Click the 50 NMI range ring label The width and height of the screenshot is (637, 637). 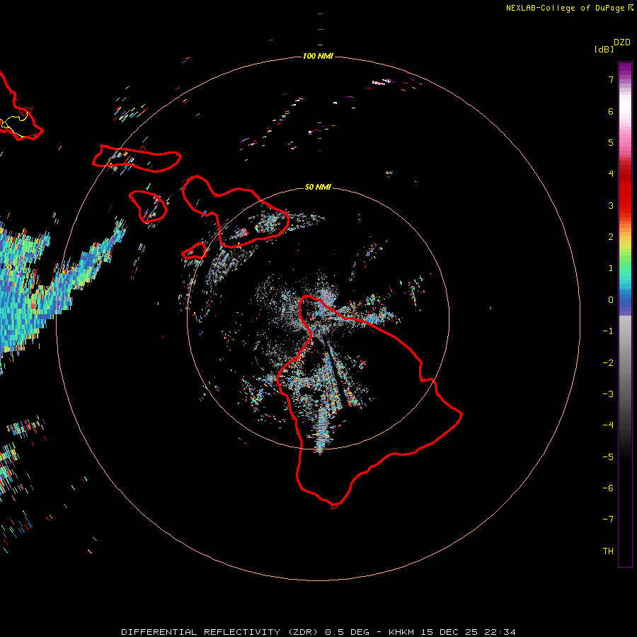pos(318,187)
